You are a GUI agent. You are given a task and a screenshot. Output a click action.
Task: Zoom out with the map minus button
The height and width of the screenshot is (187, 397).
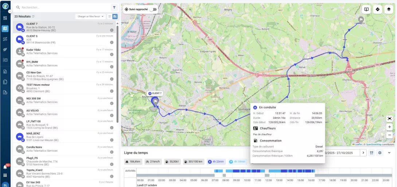tap(389, 135)
